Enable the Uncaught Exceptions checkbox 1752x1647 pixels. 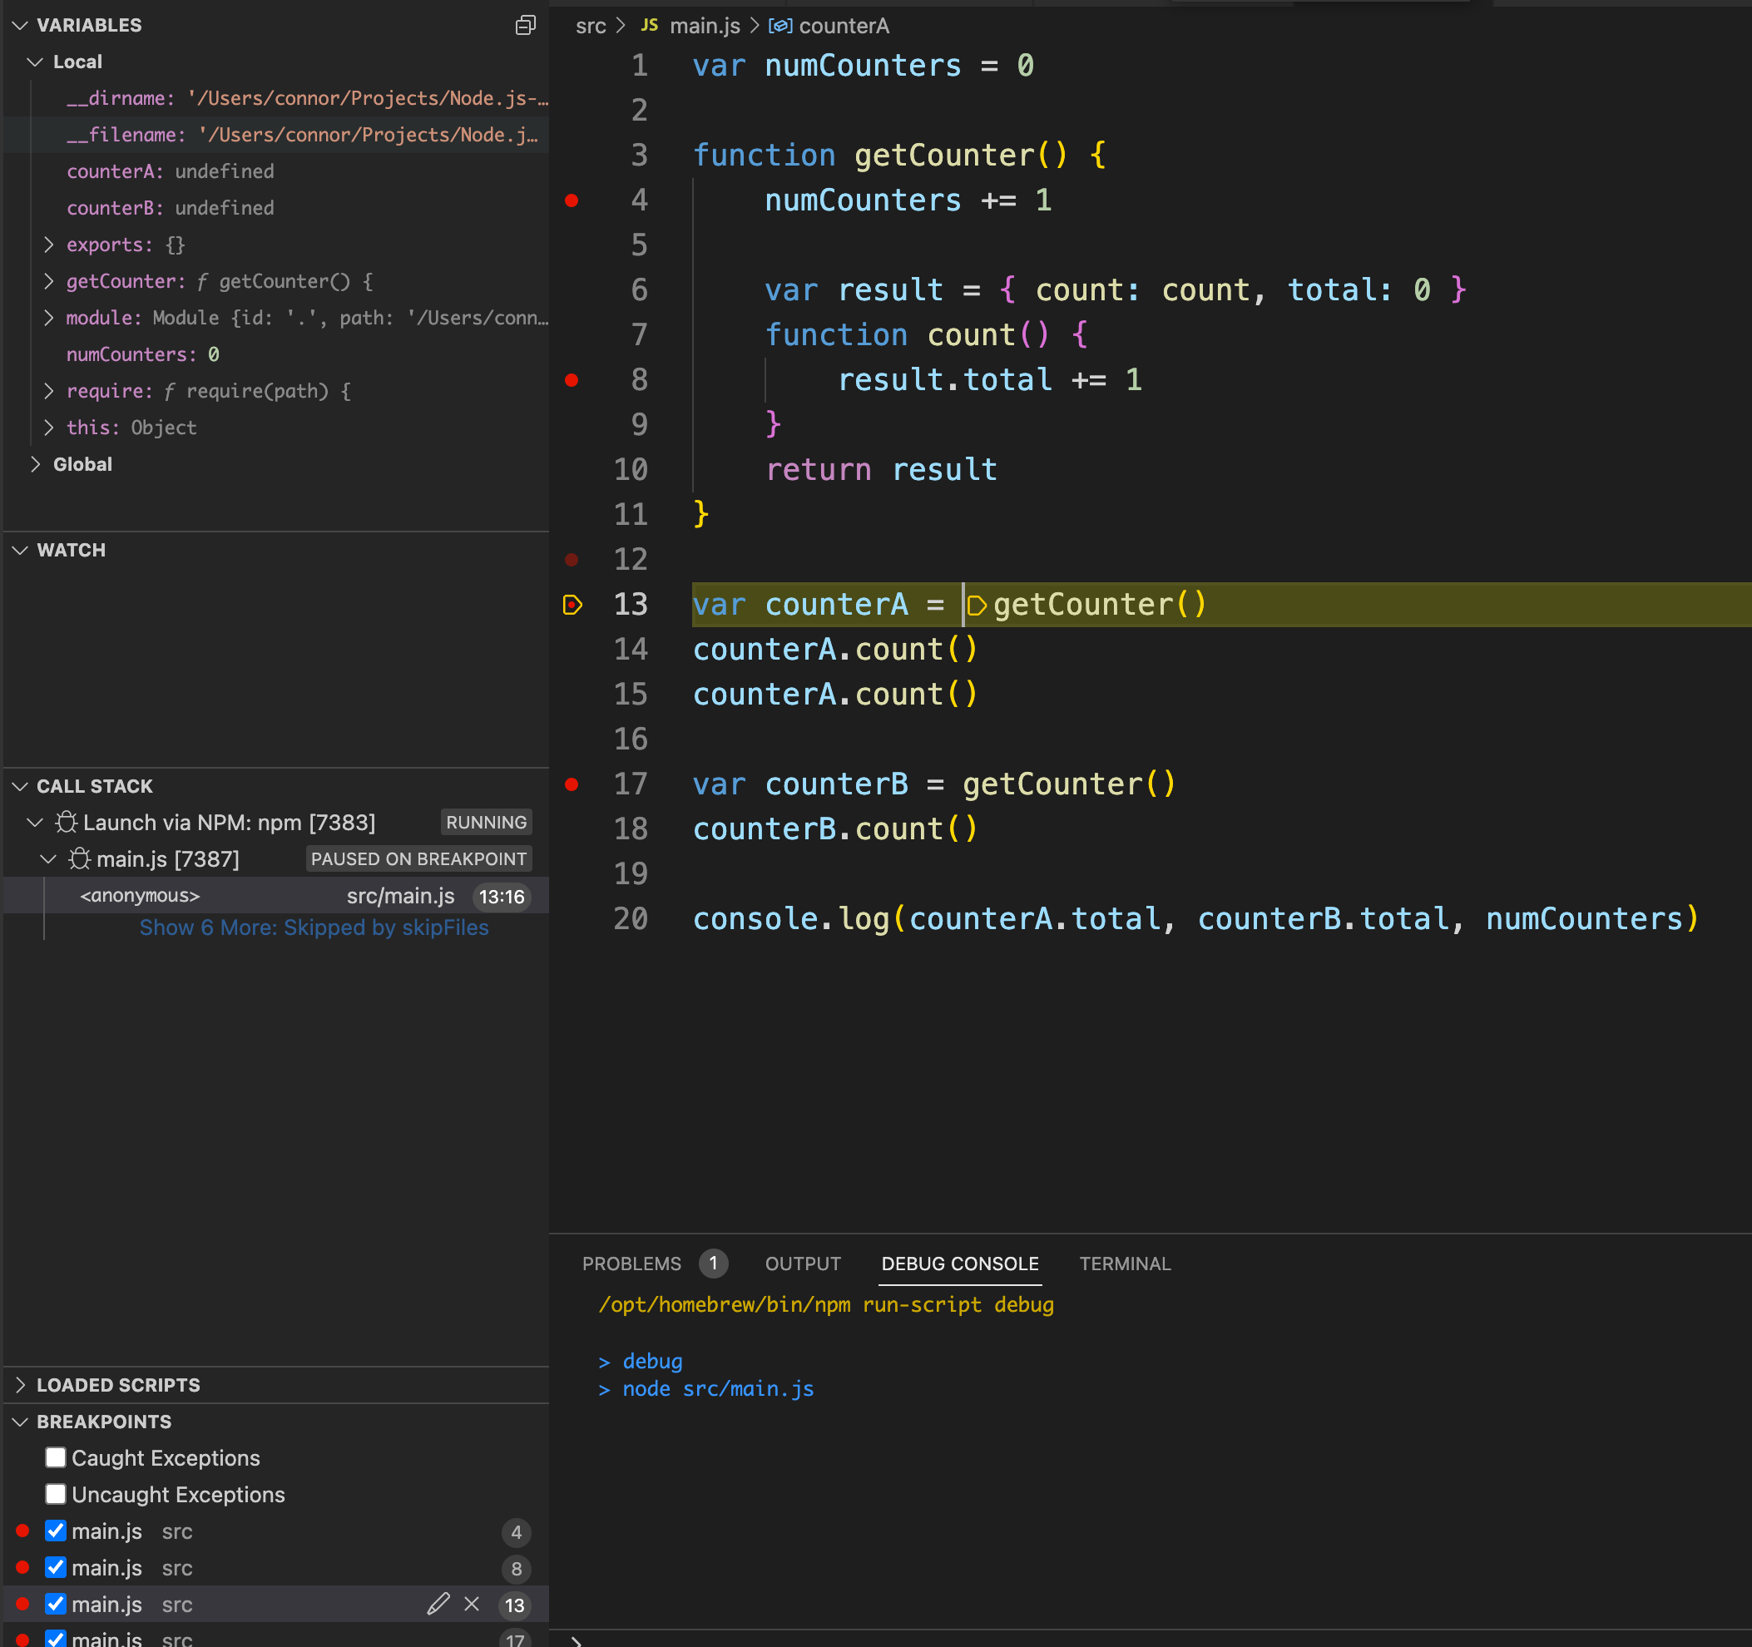pyautogui.click(x=56, y=1494)
